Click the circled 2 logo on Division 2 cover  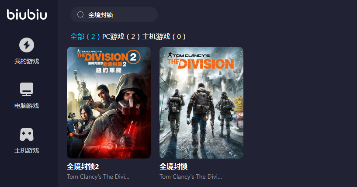point(133,57)
